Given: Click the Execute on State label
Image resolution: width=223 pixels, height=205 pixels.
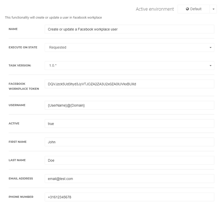Looking at the screenshot, I should 23,47.
